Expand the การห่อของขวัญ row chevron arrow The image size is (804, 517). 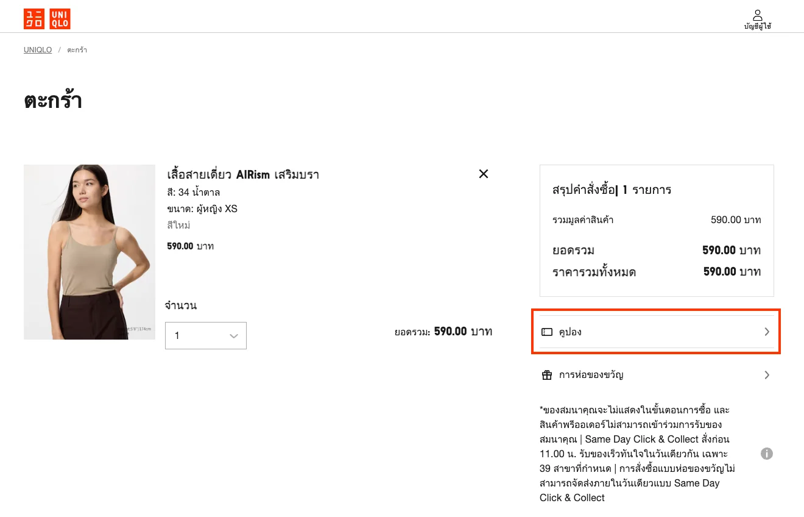point(767,375)
